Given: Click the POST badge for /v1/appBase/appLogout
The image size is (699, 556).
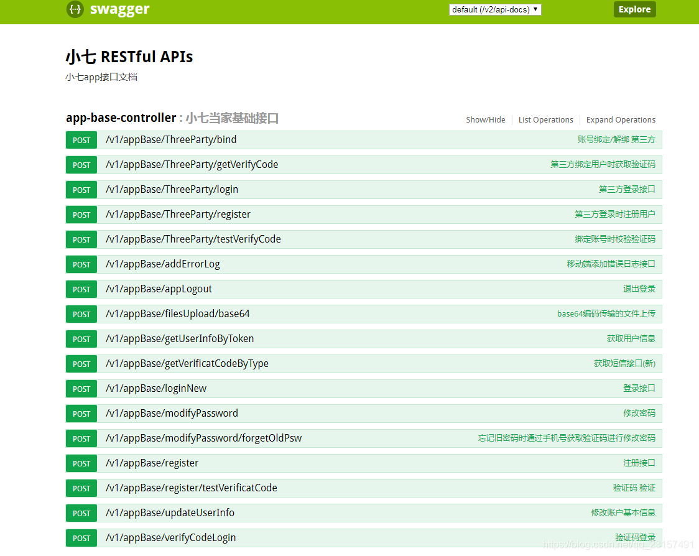Looking at the screenshot, I should (81, 289).
